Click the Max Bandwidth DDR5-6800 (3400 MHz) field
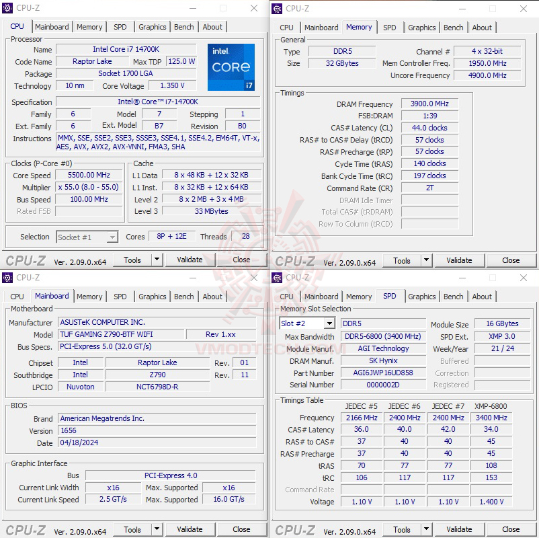Screen dimensions: 539x538 coord(383,336)
